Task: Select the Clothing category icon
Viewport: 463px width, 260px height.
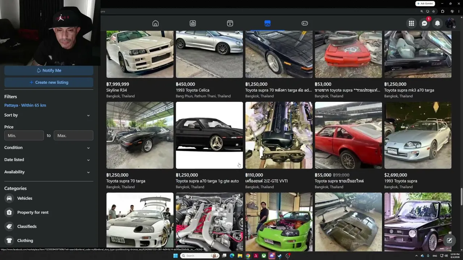Action: [x=9, y=240]
